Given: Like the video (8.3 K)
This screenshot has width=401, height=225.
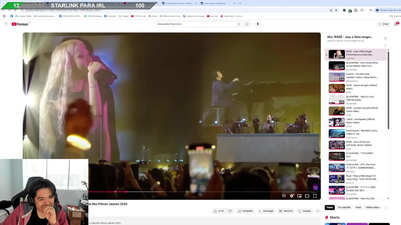Looking at the screenshot, I should (x=219, y=211).
